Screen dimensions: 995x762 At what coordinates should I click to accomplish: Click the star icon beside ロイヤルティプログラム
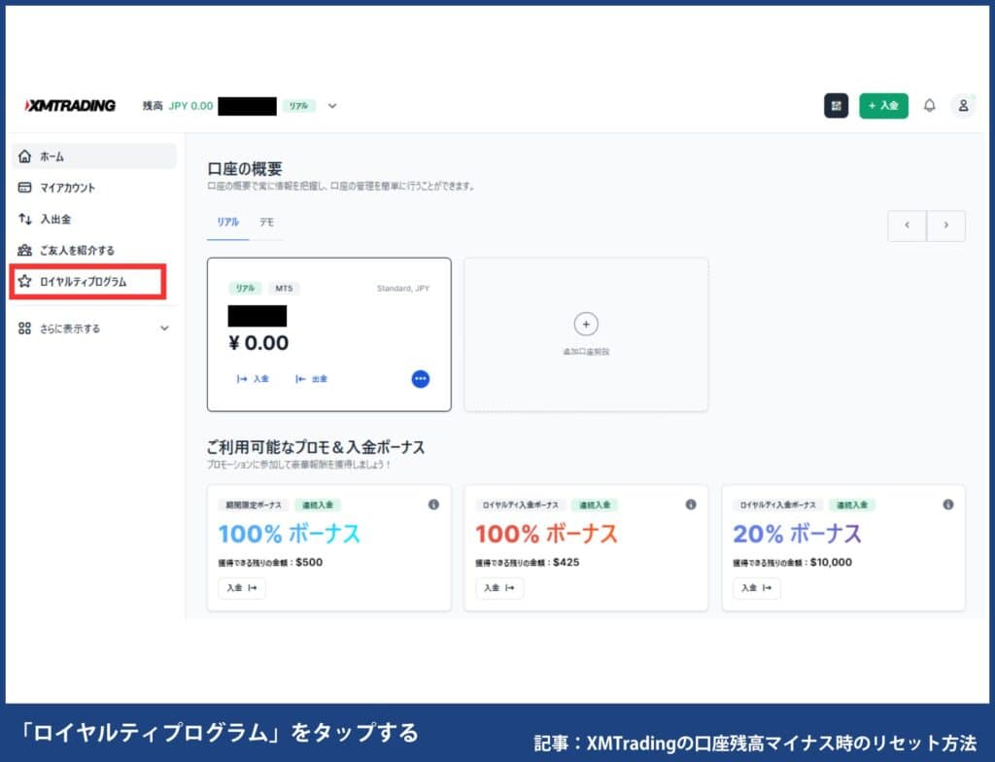coord(24,281)
